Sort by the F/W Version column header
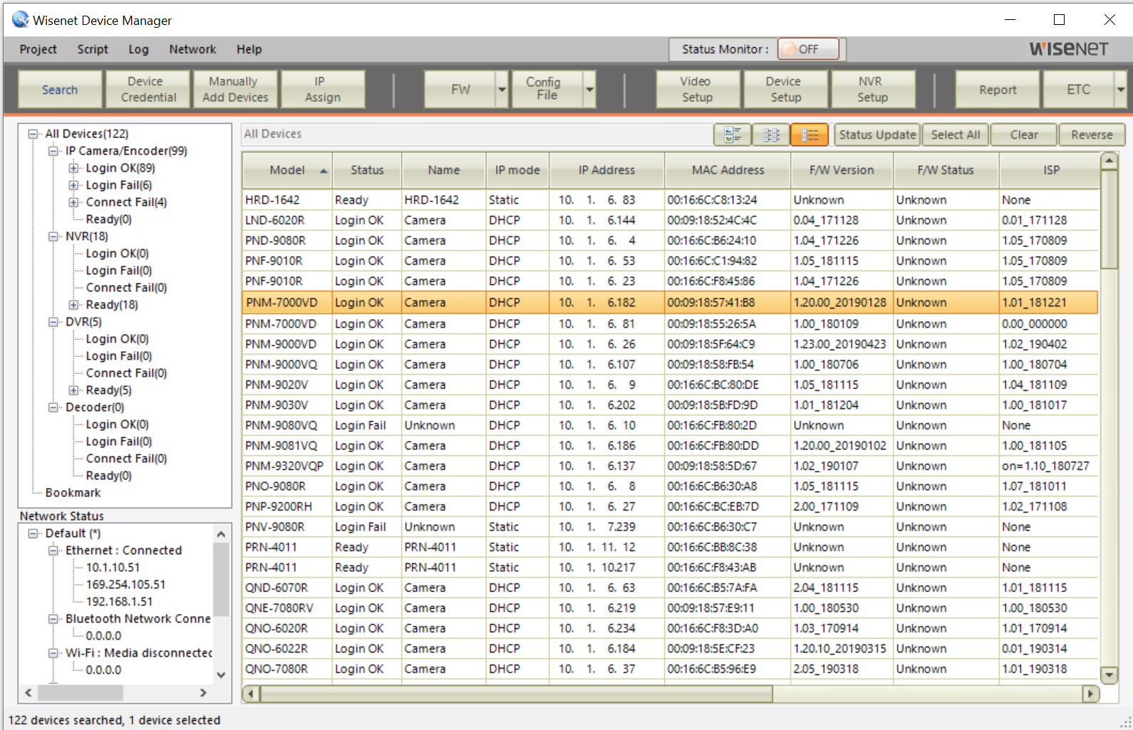This screenshot has width=1133, height=730. point(842,170)
